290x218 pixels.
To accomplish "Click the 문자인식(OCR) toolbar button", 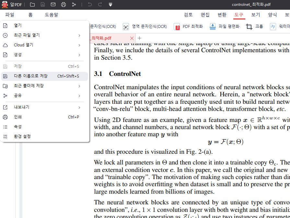I will pyautogui.click(x=103, y=27).
